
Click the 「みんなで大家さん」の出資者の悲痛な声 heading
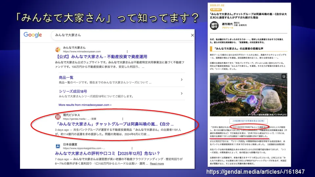238,49
